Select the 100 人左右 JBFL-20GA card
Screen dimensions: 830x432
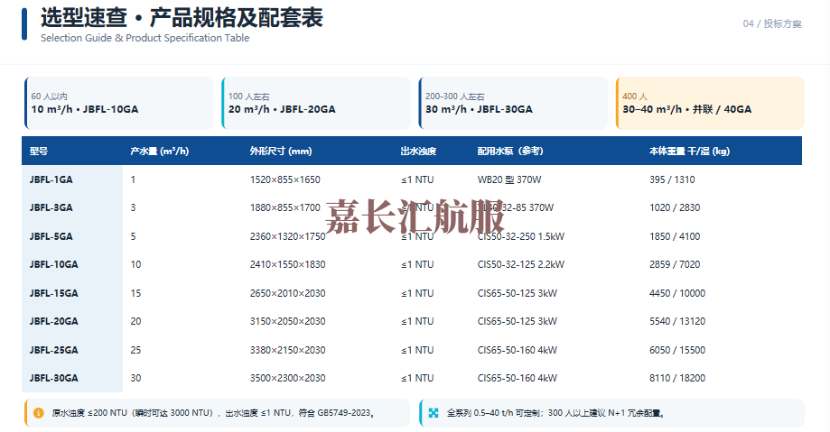point(316,103)
